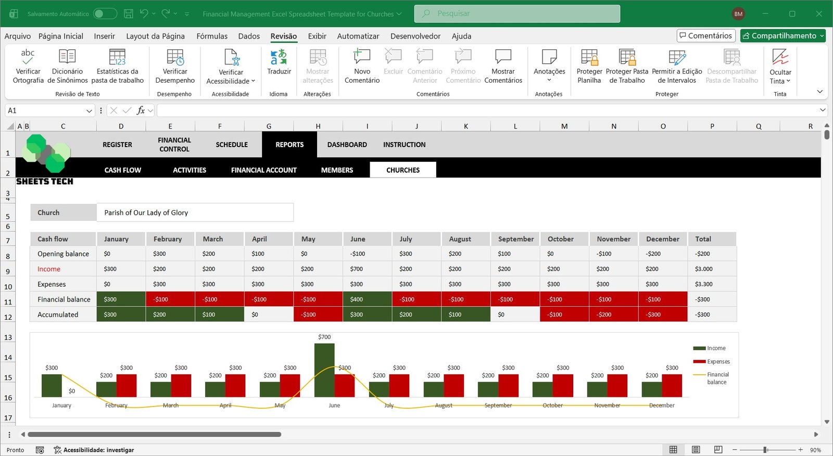This screenshot has height=456, width=833.
Task: Click Estatísticas da pasta de trabalho icon
Action: [117, 57]
